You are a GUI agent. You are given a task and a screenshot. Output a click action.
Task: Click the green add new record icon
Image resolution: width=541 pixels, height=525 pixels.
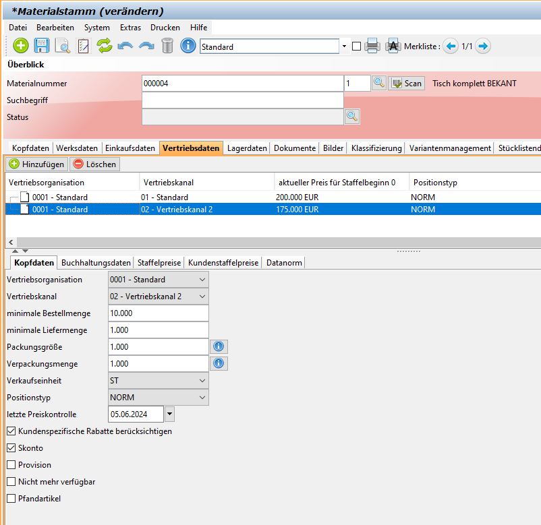point(21,46)
